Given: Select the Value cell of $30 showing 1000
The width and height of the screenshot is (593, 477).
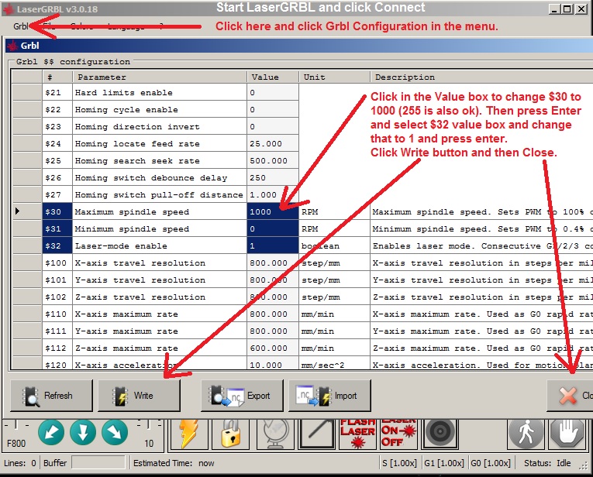Looking at the screenshot, I should pyautogui.click(x=273, y=212).
